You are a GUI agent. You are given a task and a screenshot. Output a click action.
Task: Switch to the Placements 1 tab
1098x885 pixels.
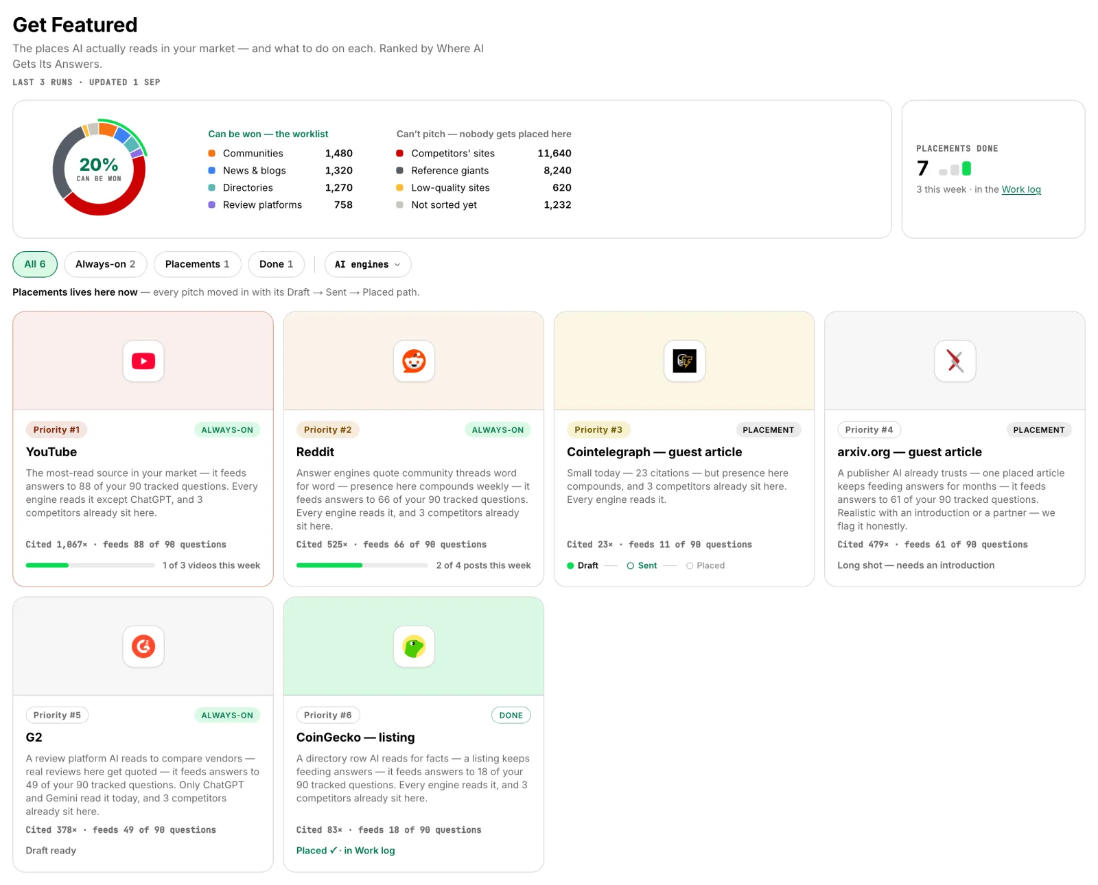tap(197, 264)
